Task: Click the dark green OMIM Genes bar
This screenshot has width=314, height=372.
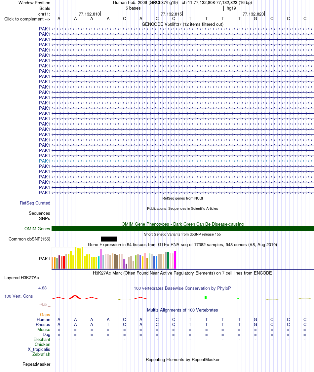Action: click(x=182, y=229)
